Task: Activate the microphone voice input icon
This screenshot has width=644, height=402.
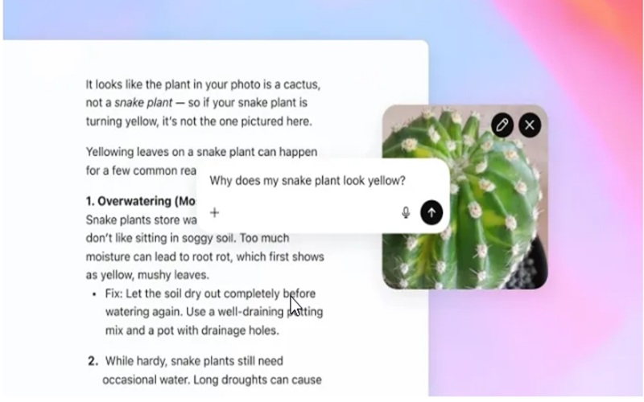Action: pos(406,212)
